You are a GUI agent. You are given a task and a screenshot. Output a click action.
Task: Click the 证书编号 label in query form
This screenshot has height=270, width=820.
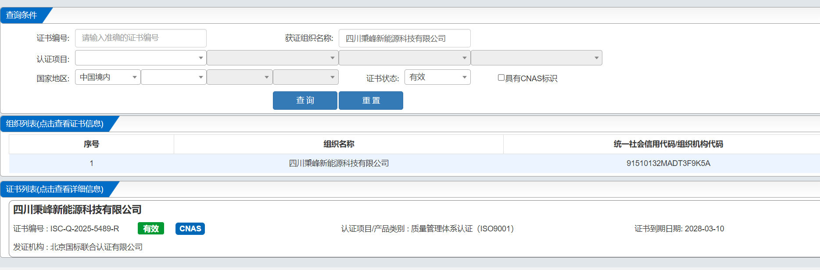click(x=53, y=38)
